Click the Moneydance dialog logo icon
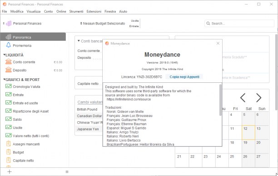Viewport: 278px width, 176px height. 107,43
